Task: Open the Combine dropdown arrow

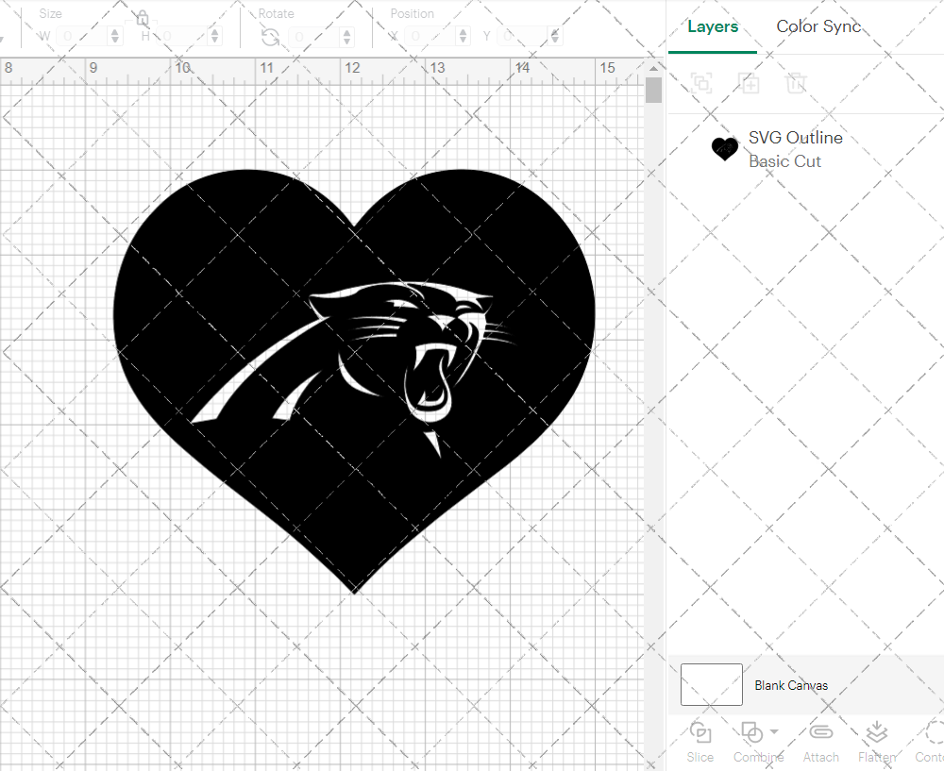Action: (x=774, y=731)
